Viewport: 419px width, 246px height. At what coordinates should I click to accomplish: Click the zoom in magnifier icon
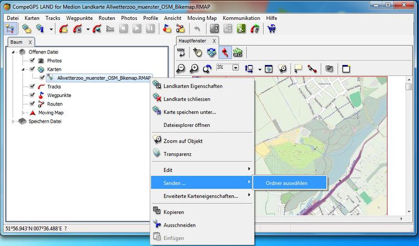[x=194, y=68]
